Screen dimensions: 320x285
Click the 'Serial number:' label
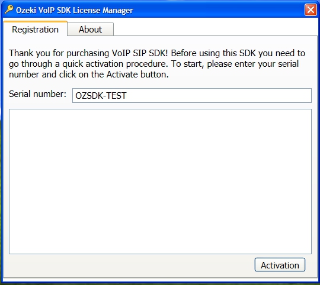[x=37, y=94]
